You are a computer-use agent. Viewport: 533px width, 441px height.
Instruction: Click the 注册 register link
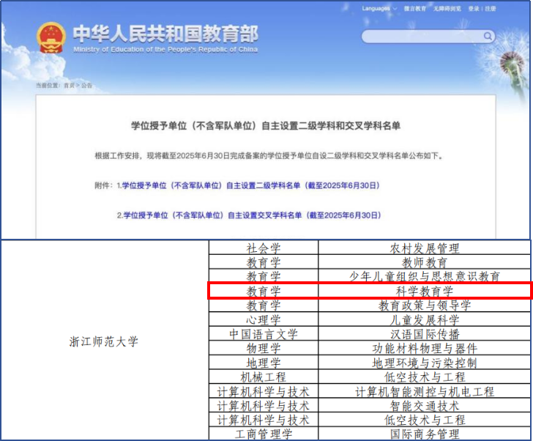[x=490, y=9]
